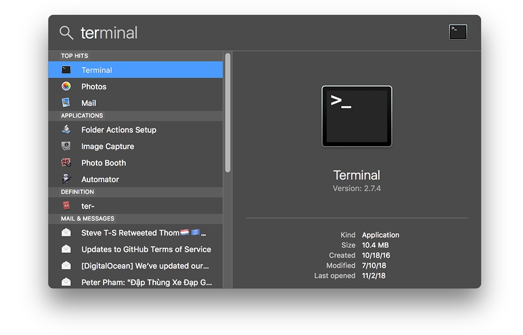Screen dimensions: 523x335
Task: Open 'Updates to GitHub Terms of Service'
Action: 135,249
